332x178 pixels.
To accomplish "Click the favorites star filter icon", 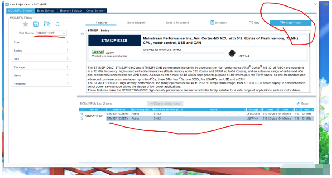I will point(25,24).
